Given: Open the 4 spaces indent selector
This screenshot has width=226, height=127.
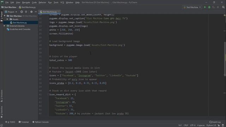Looking at the screenshot, I should click(x=201, y=126).
